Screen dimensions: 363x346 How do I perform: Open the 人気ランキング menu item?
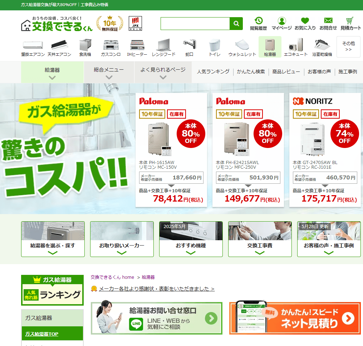(213, 71)
